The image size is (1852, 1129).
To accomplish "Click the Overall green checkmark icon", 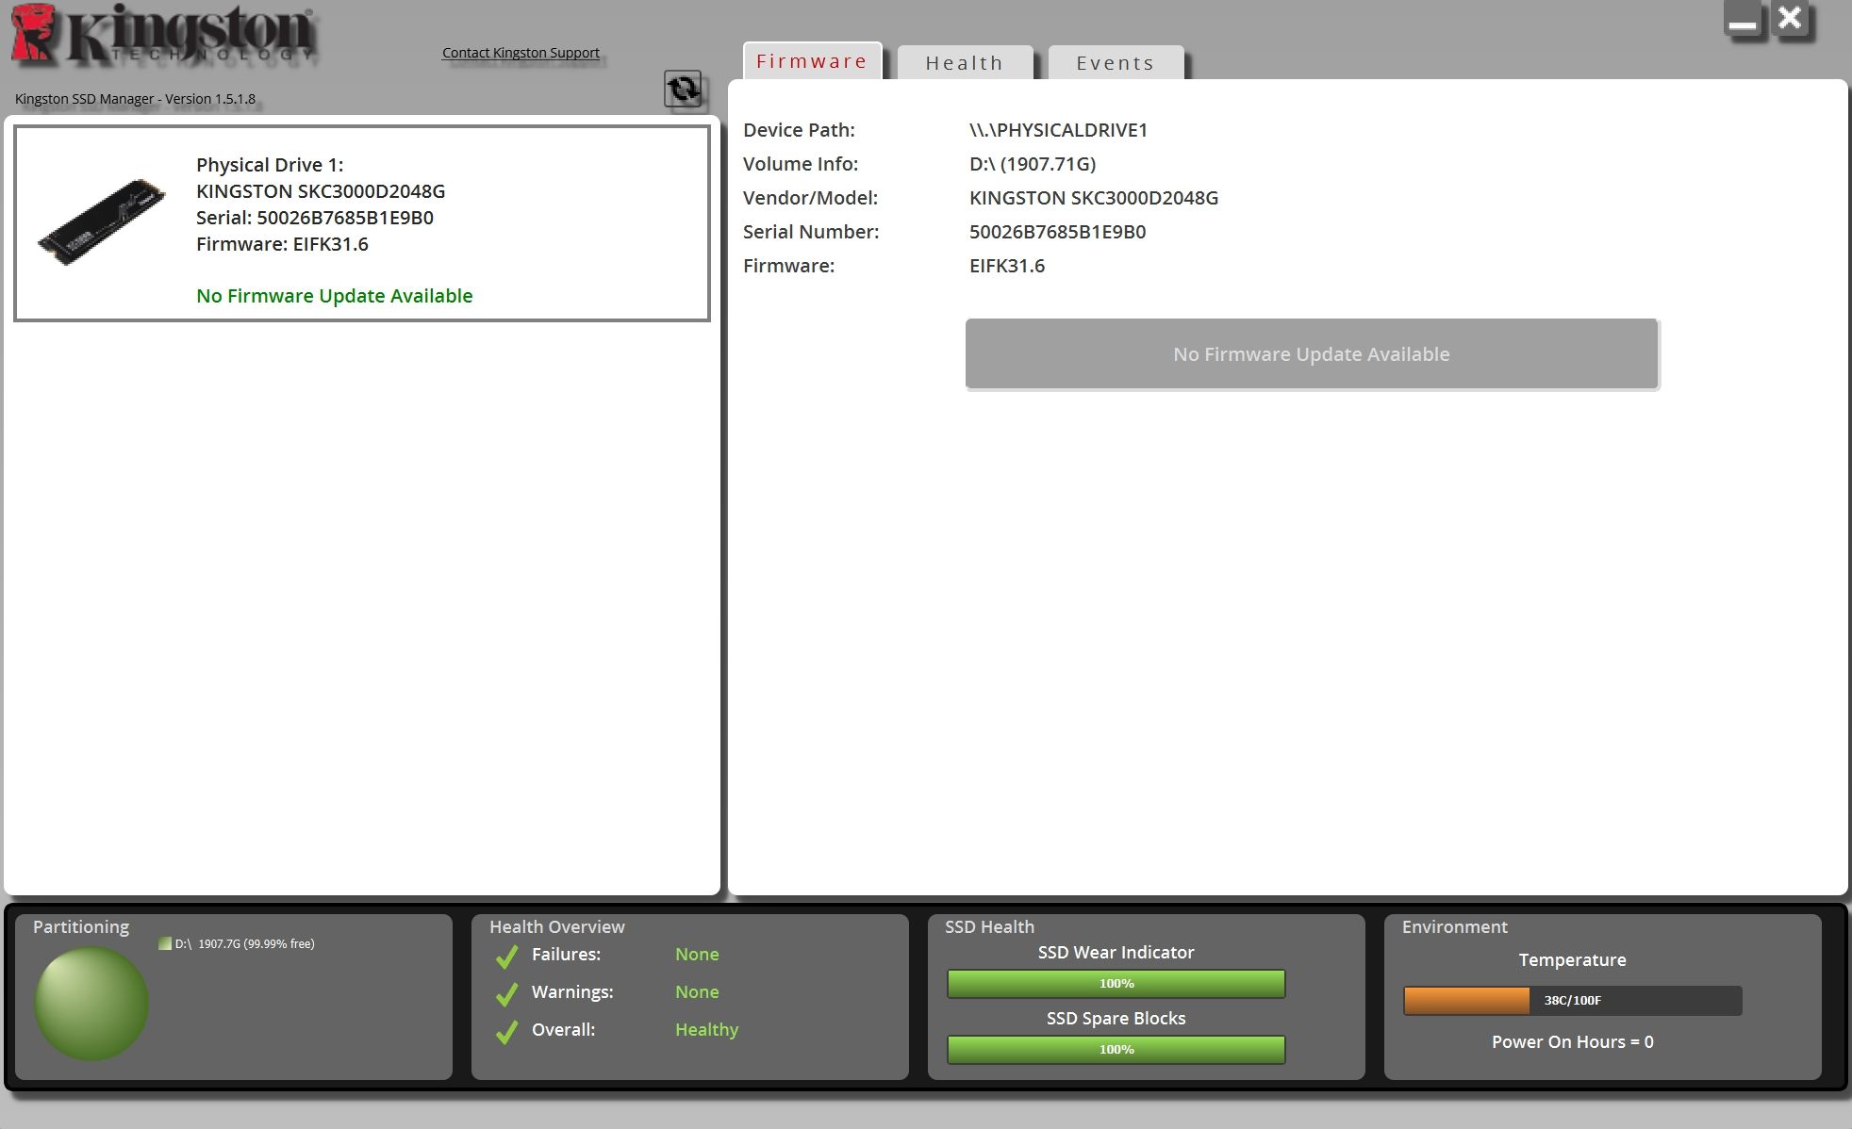I will pos(506,1032).
